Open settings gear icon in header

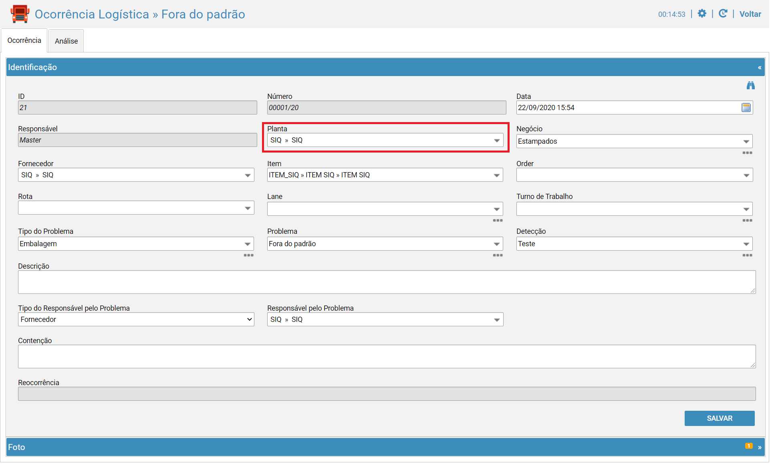pos(702,14)
